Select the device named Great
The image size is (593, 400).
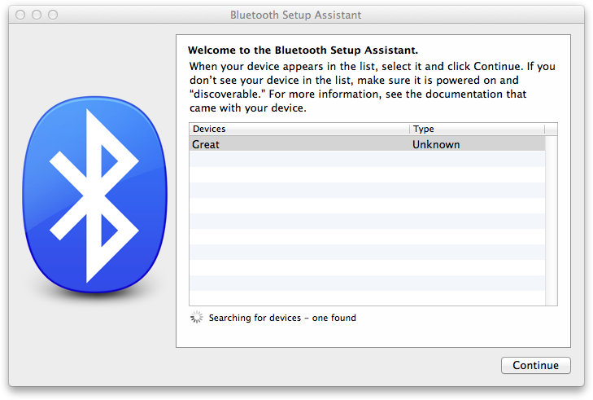click(x=367, y=144)
